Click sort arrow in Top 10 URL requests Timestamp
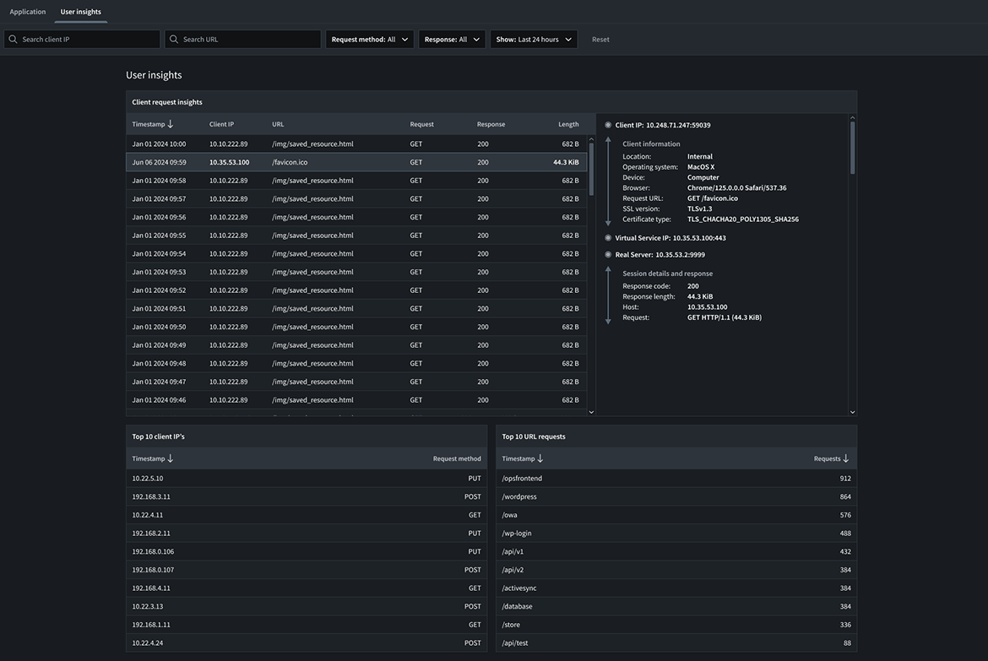This screenshot has height=661, width=988. click(x=540, y=458)
